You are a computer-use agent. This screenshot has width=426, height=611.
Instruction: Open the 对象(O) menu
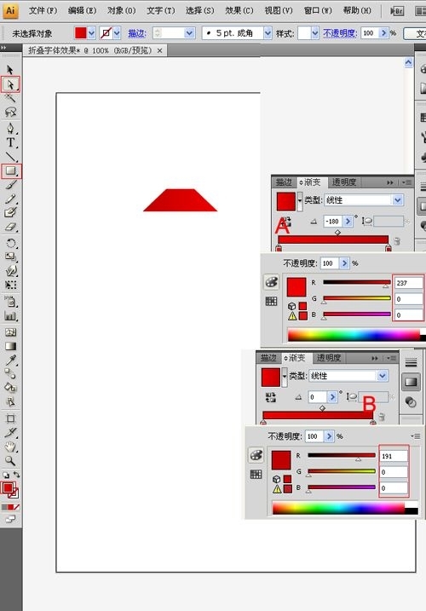click(x=121, y=10)
